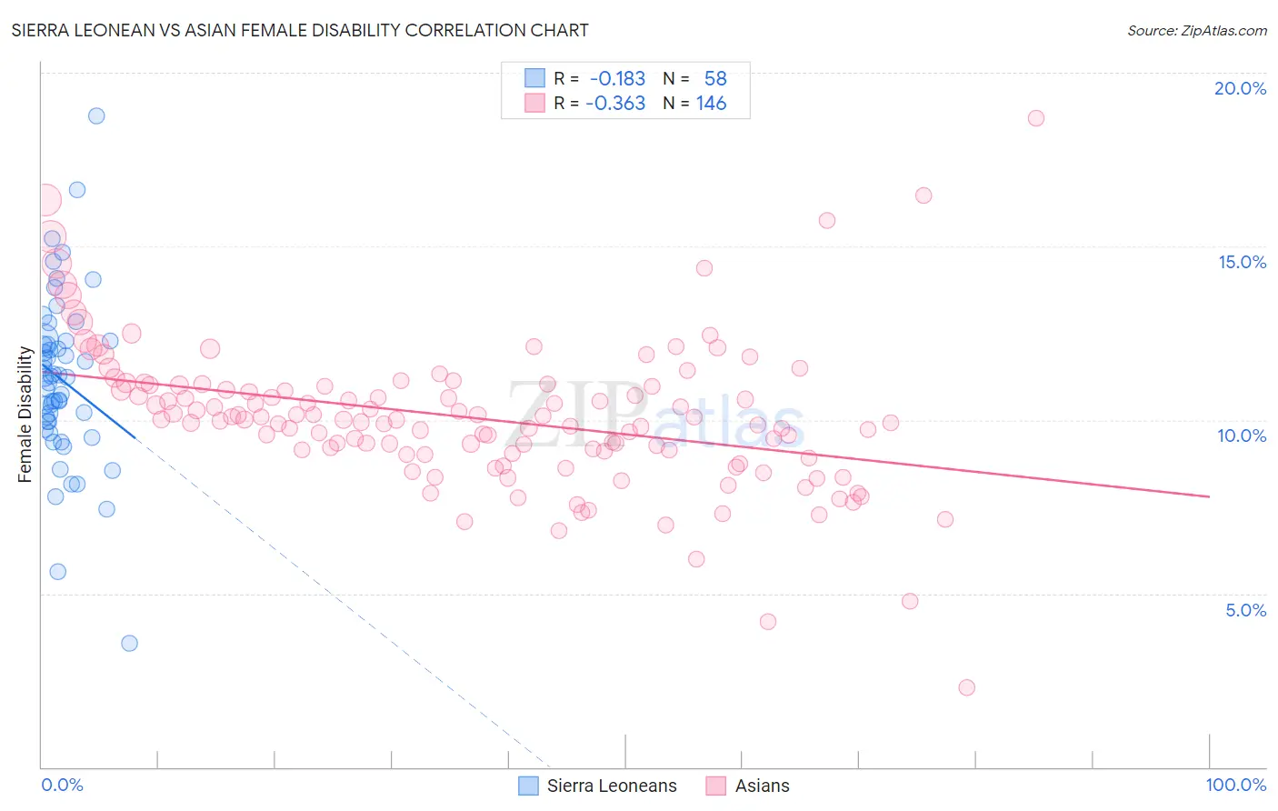This screenshot has width=1278, height=811.
Task: Select the Asians legend label
Action: [x=762, y=786]
